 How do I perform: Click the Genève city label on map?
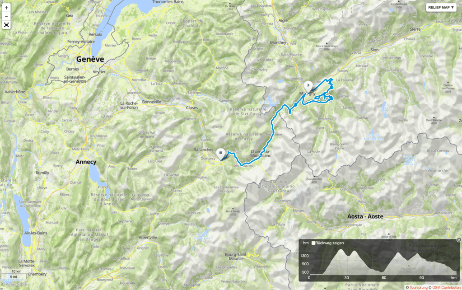(x=90, y=59)
